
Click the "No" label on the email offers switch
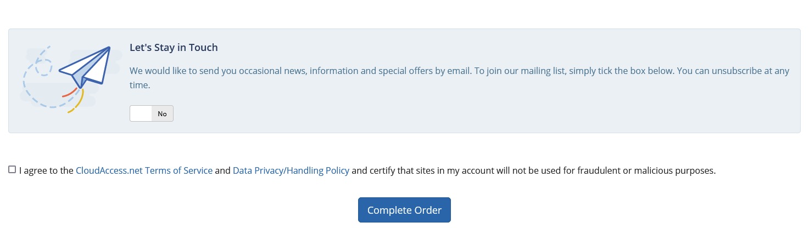[162, 114]
